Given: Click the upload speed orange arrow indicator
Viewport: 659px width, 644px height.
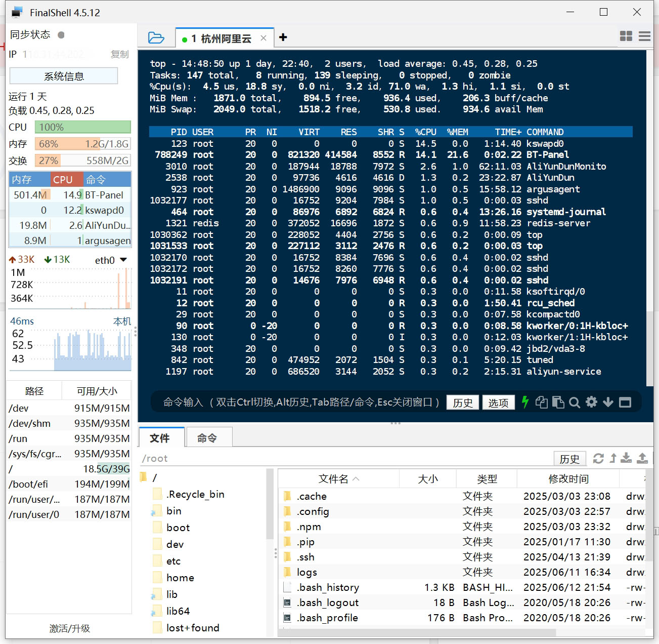Looking at the screenshot, I should point(13,260).
